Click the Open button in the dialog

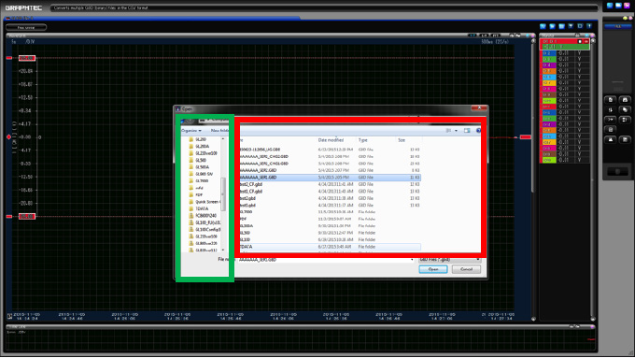(x=433, y=269)
